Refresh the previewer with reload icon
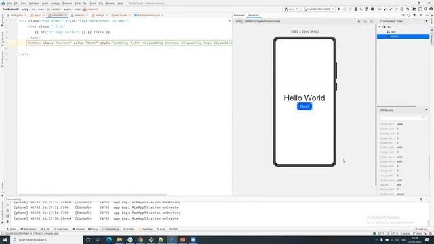The width and height of the screenshot is (434, 244). point(408,15)
